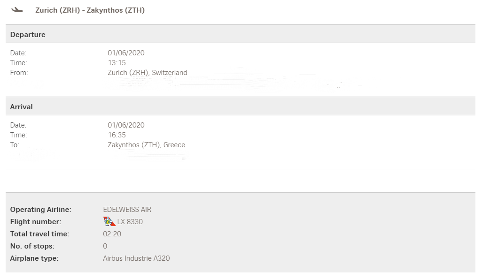482x279 pixels.
Task: Click the Airplane type label
Action: click(34, 258)
